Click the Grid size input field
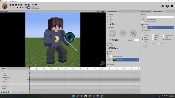The width and height of the screenshot is (175, 98). [x=137, y=40]
